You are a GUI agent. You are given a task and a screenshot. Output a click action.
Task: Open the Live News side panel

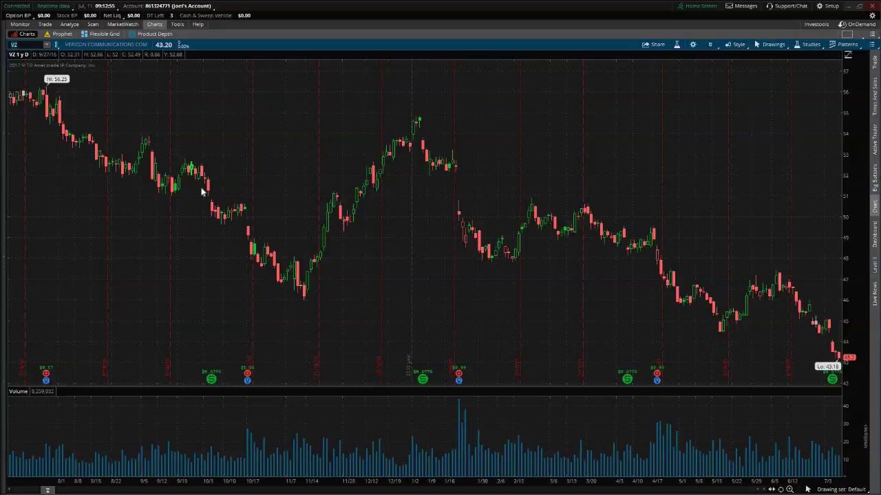click(x=875, y=293)
